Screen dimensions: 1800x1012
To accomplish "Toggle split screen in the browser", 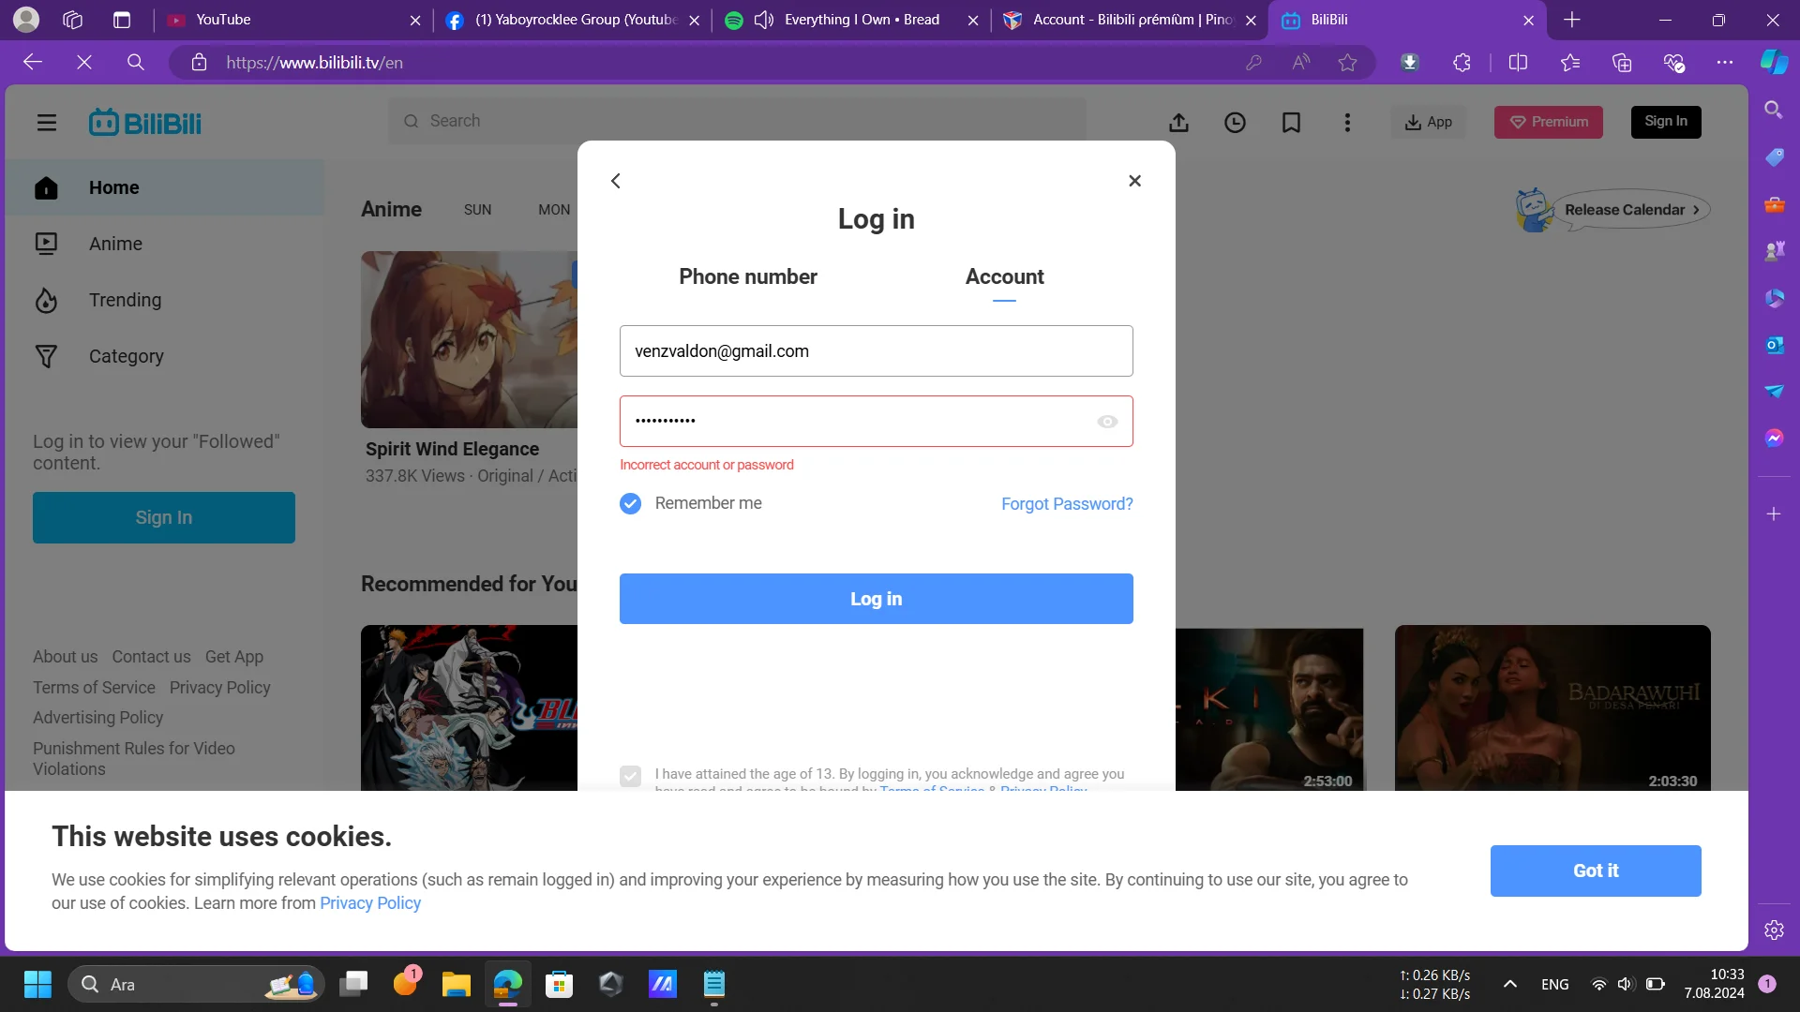I will pos(1518,62).
